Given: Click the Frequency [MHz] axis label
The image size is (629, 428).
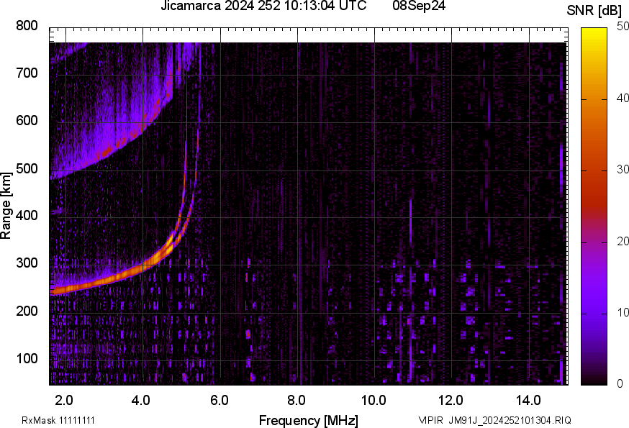Looking at the screenshot, I should (308, 420).
